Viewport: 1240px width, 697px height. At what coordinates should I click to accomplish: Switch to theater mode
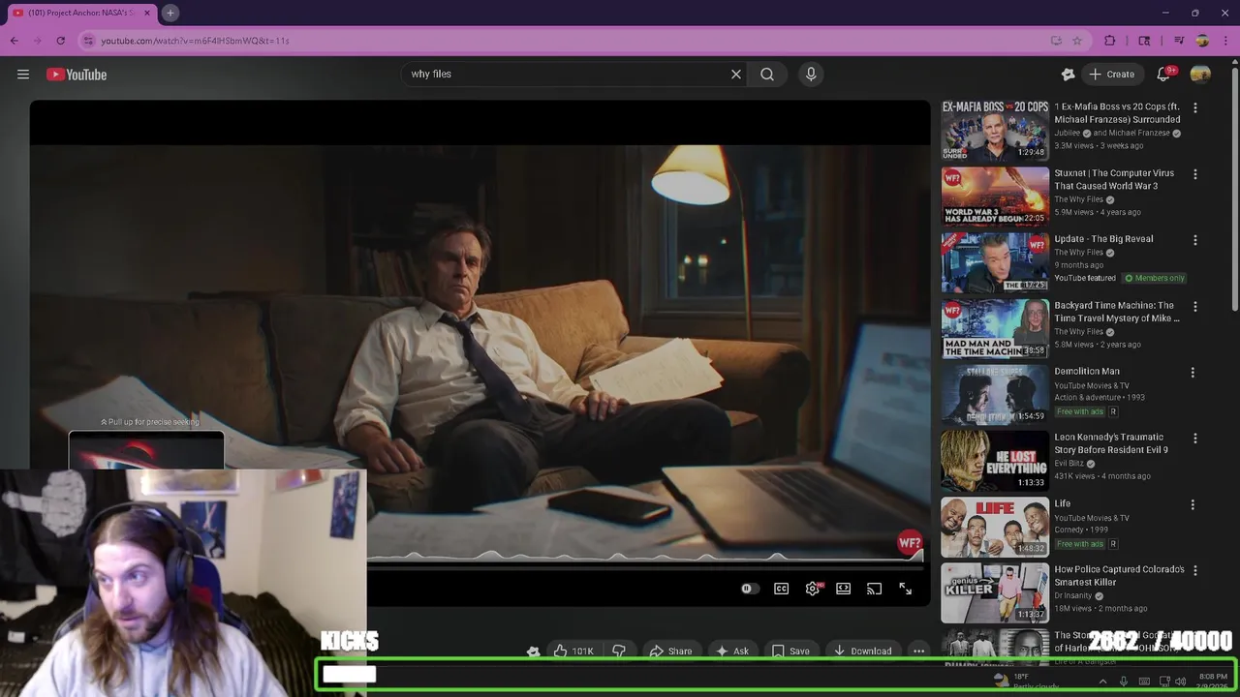pos(844,589)
